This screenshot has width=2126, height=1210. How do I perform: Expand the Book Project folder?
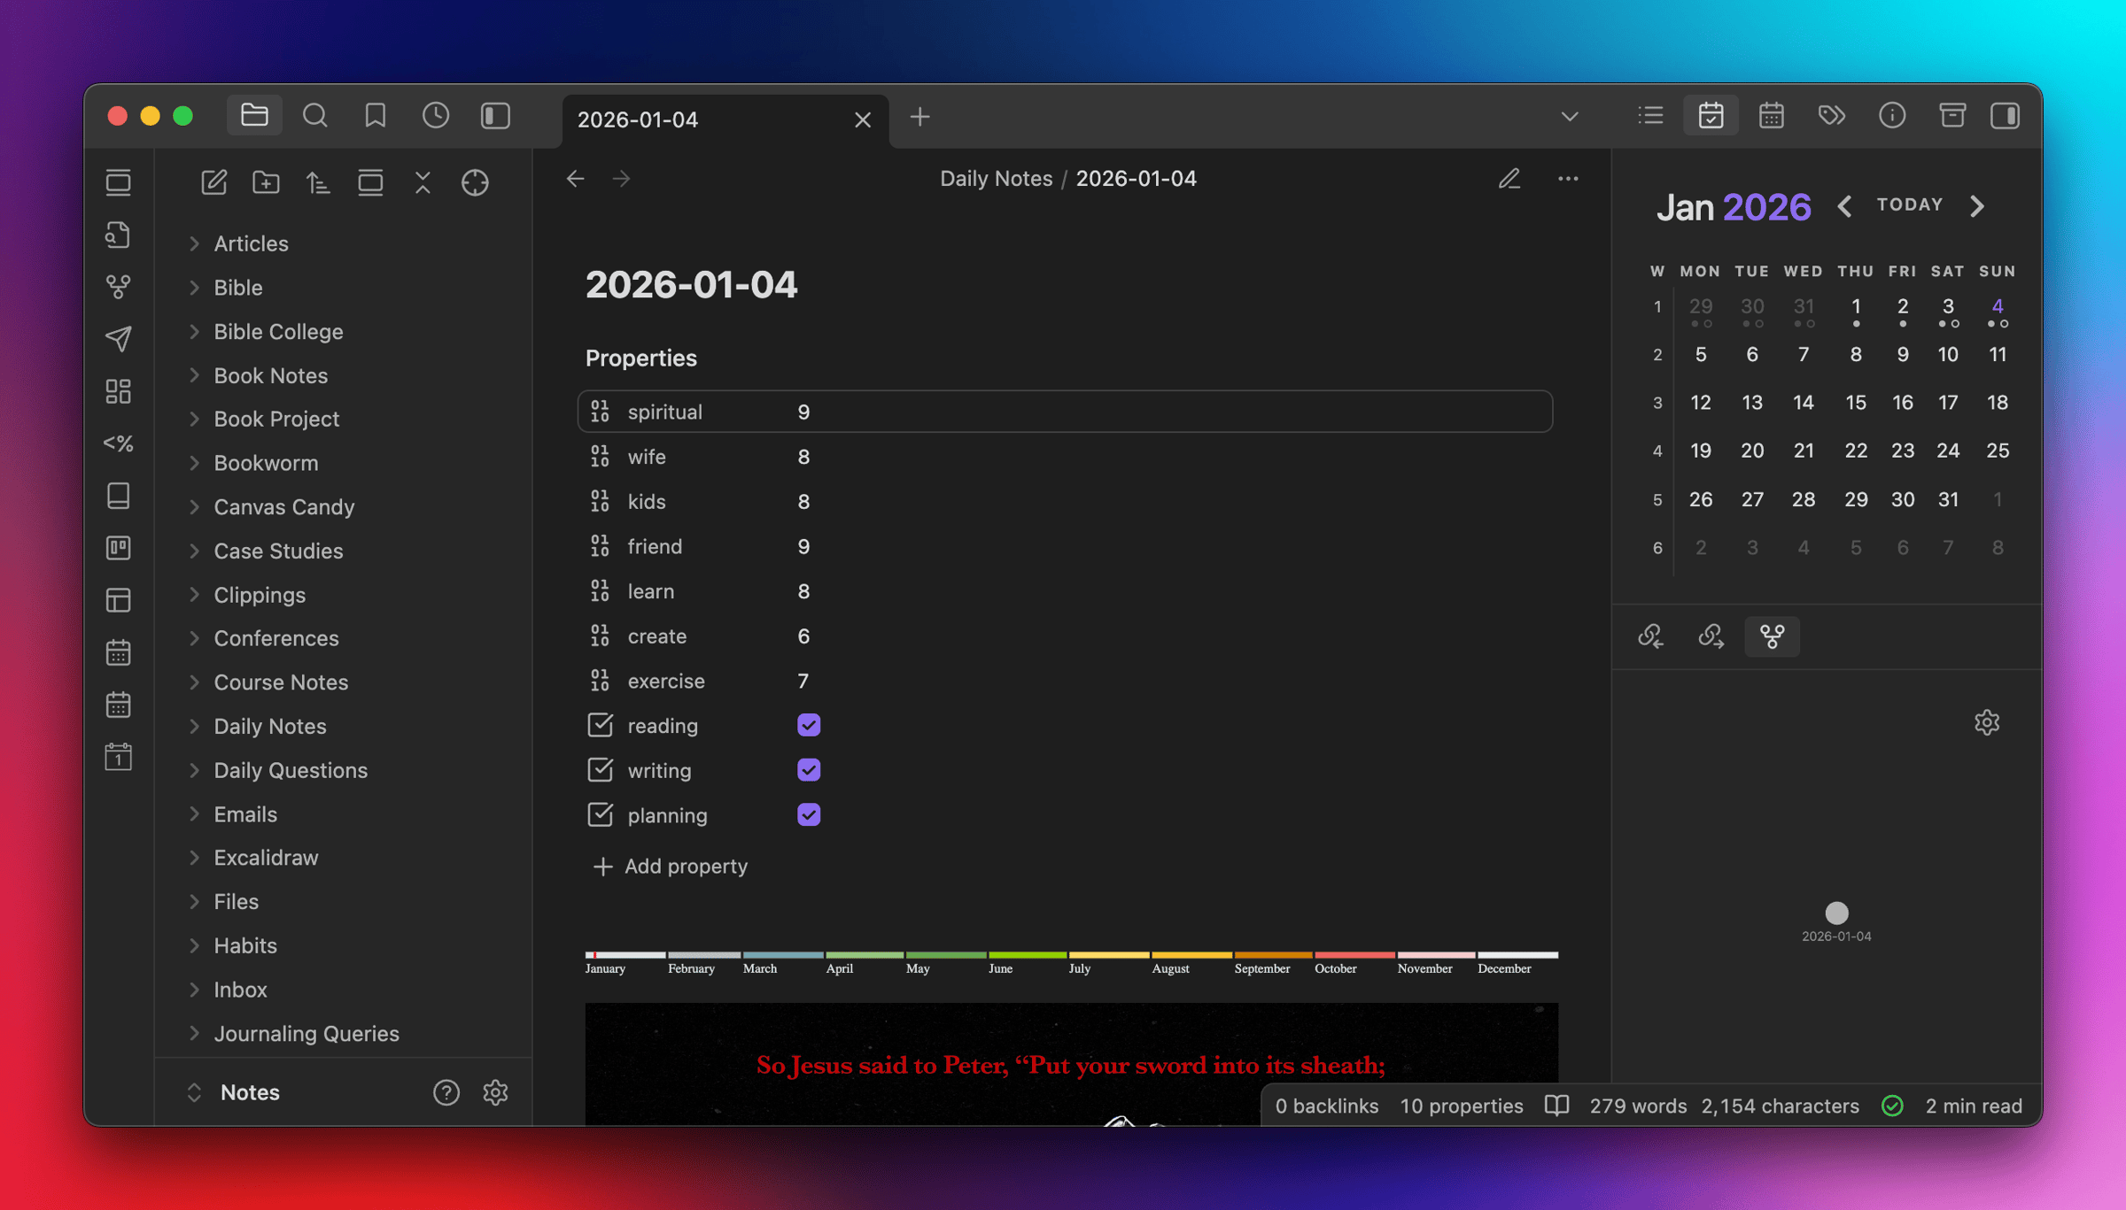tap(275, 419)
